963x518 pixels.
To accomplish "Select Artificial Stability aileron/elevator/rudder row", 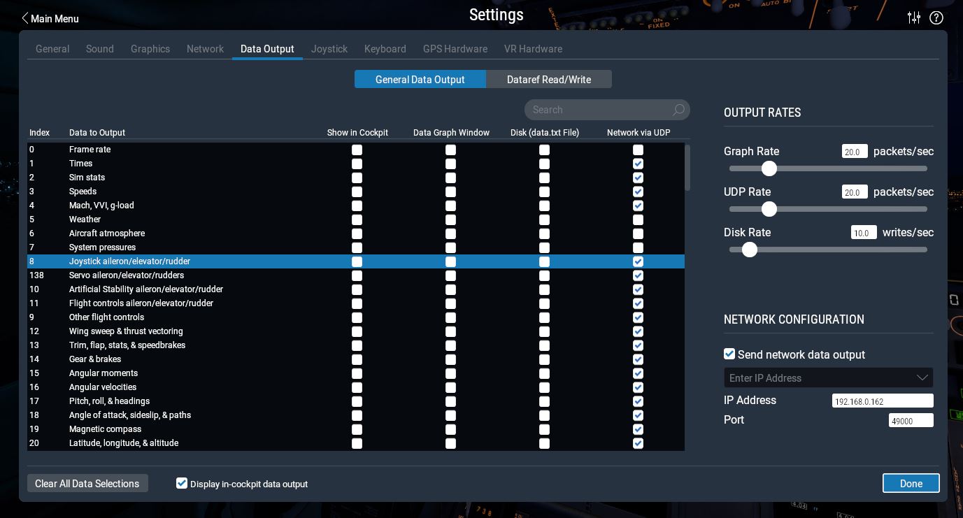I will tap(356, 289).
